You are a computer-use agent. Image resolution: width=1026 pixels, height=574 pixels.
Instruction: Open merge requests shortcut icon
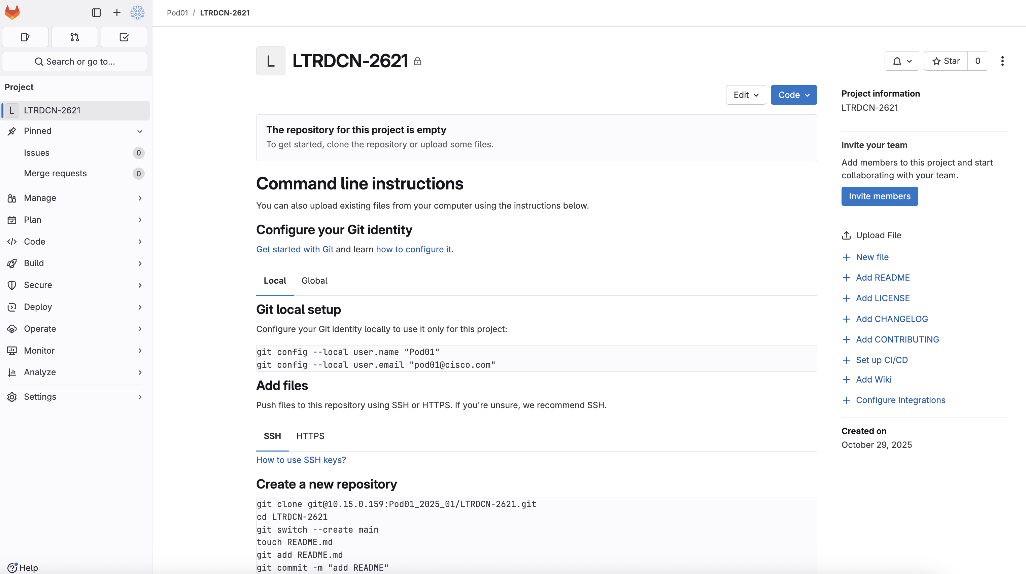(x=74, y=37)
